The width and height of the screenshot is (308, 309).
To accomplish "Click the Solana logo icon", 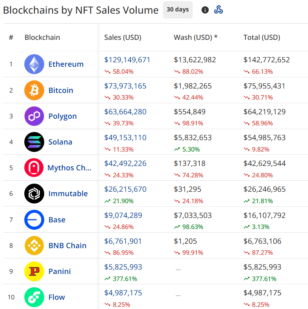I will pyautogui.click(x=34, y=142).
